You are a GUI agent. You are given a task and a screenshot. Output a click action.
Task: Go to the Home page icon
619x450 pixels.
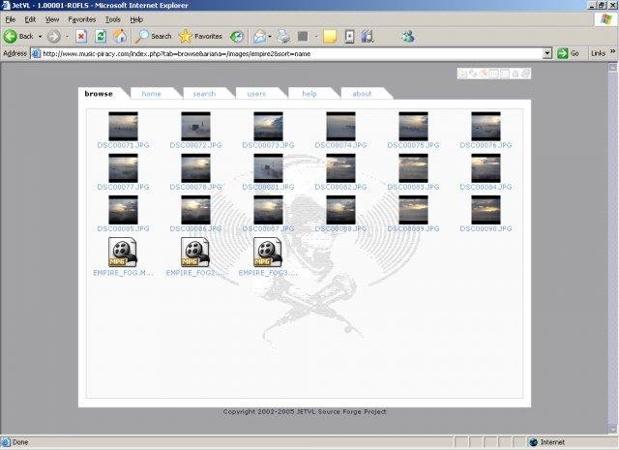coord(120,37)
